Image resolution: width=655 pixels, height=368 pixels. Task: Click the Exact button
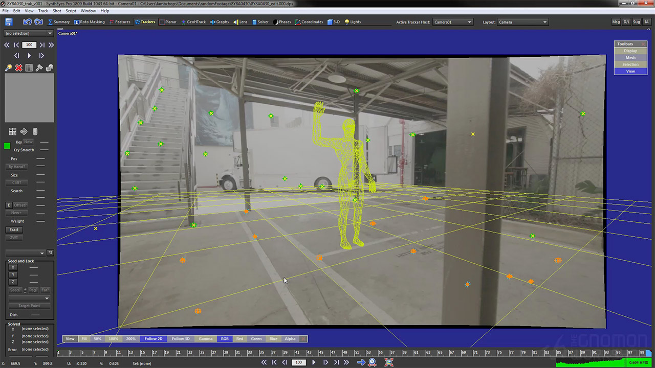tap(14, 229)
